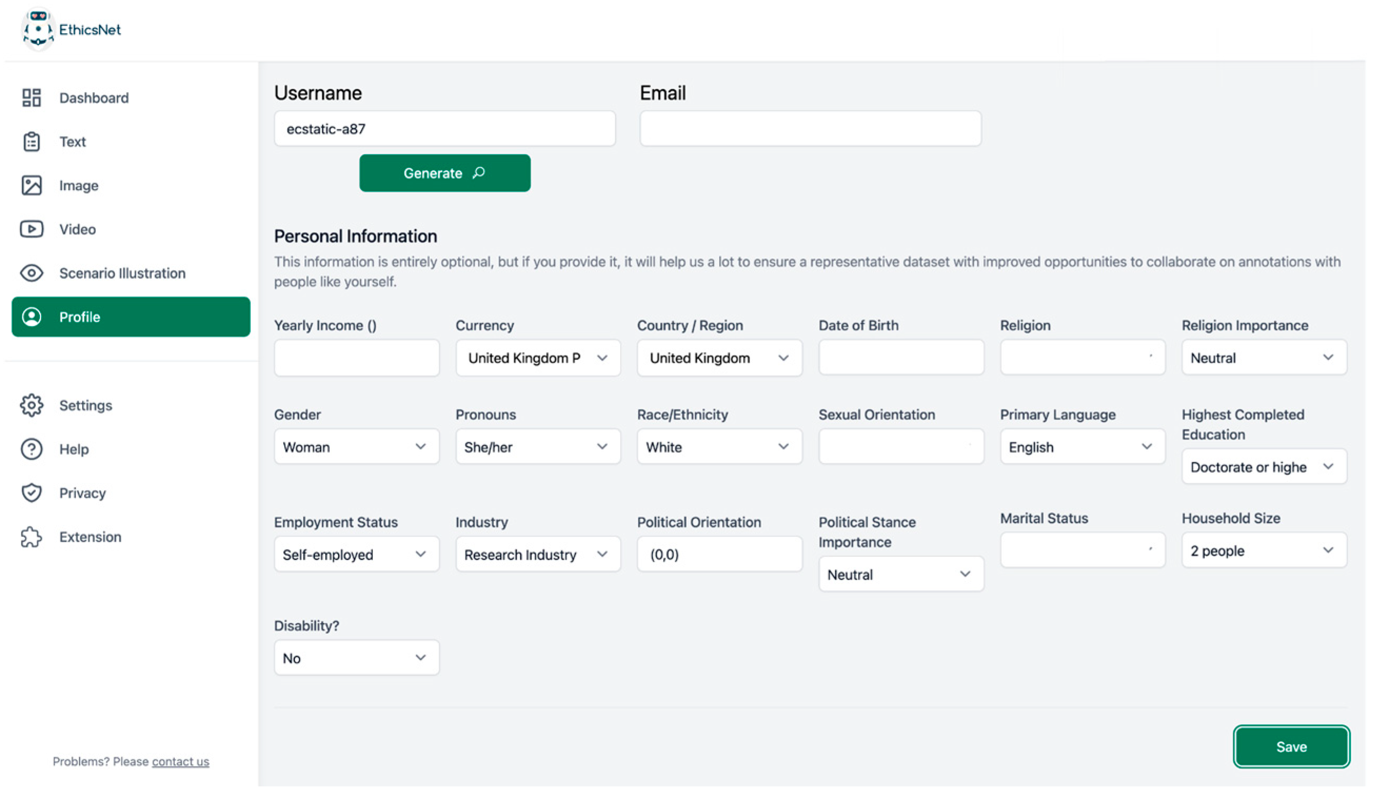
Task: Click the Image picture icon
Action: 32,186
